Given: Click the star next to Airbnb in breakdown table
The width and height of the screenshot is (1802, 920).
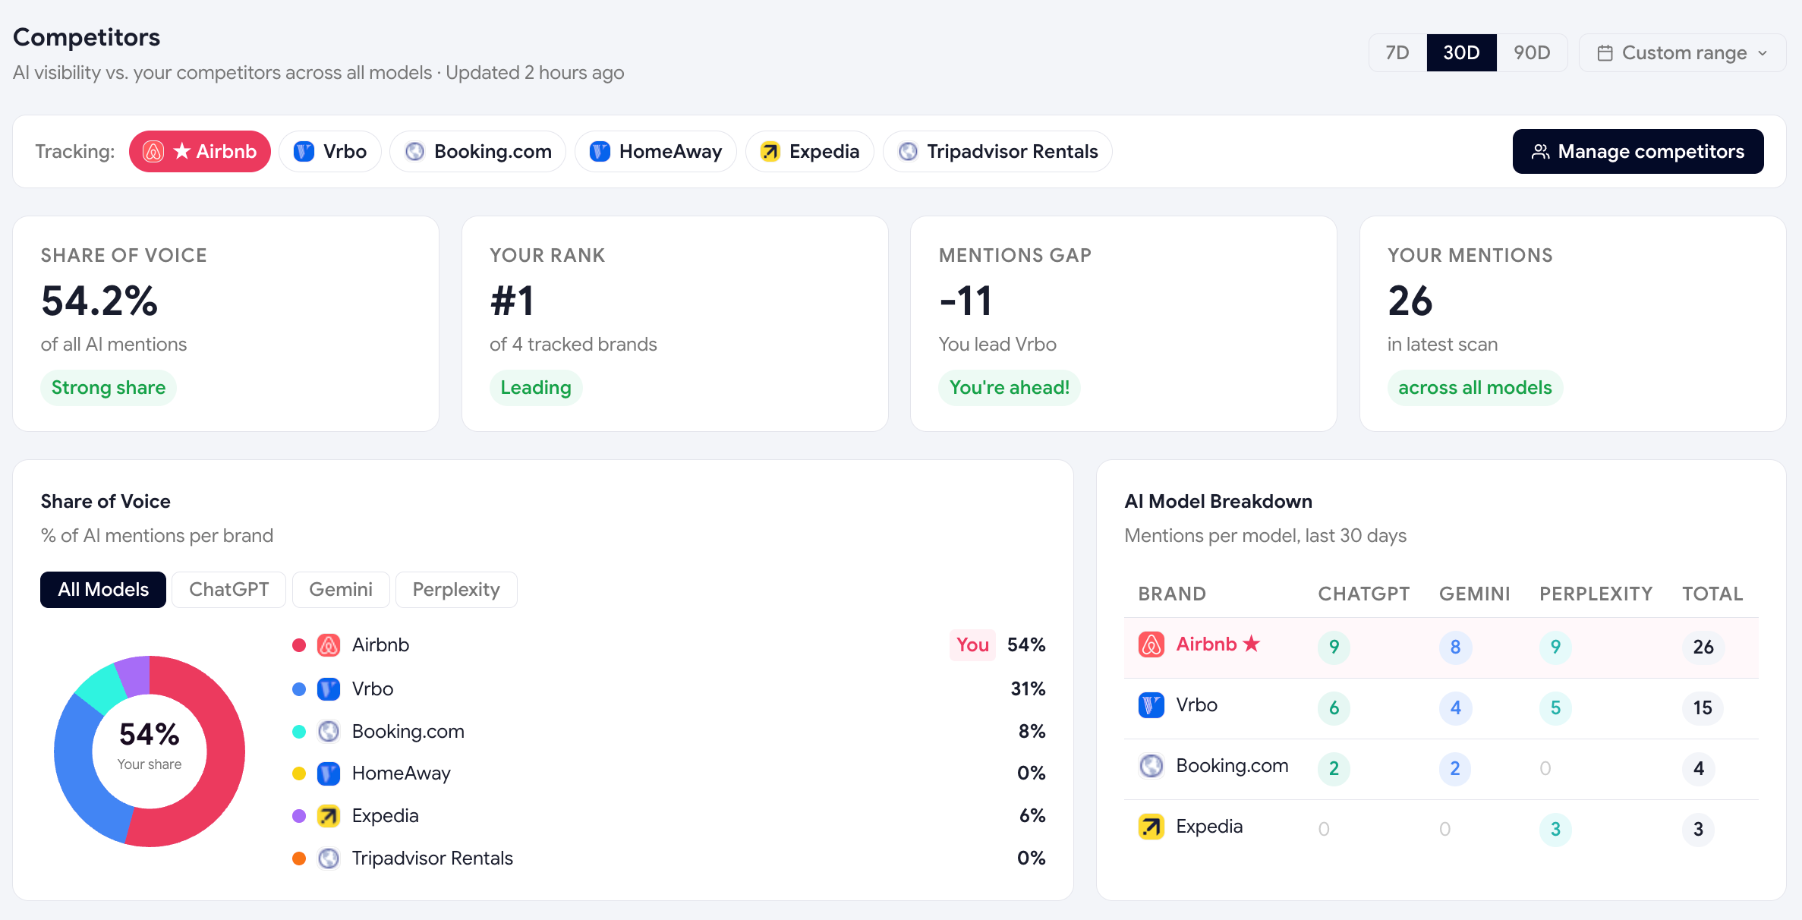Looking at the screenshot, I should [x=1252, y=644].
